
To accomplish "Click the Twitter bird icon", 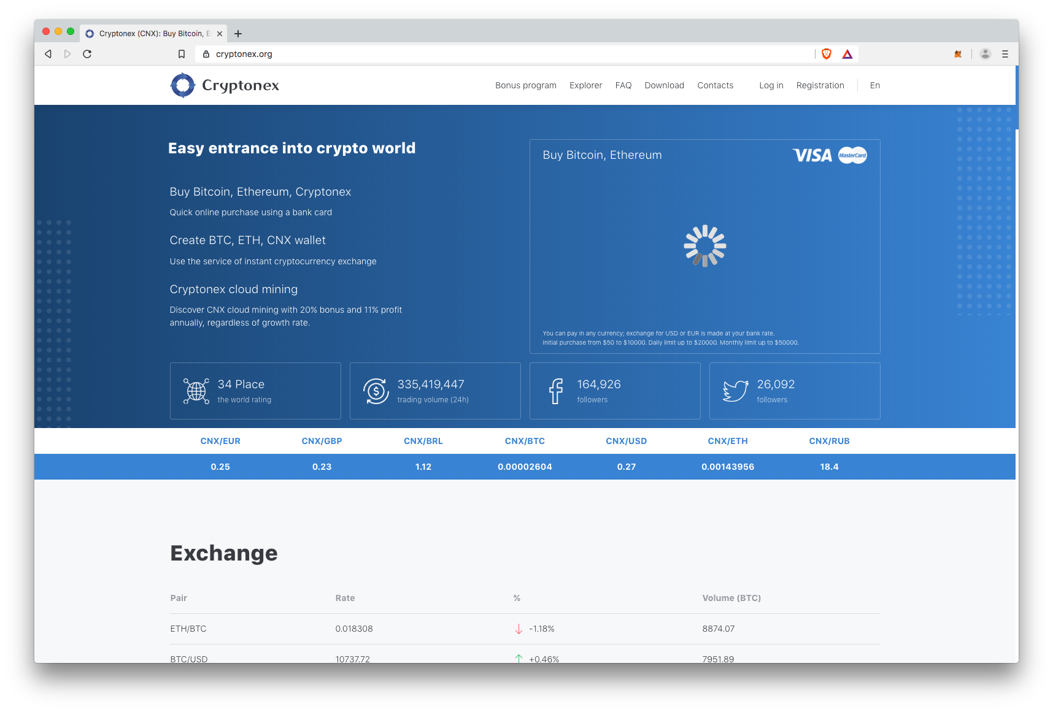I will point(735,391).
